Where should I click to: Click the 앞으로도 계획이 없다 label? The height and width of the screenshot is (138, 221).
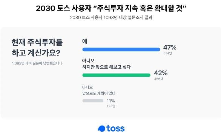click(x=99, y=93)
